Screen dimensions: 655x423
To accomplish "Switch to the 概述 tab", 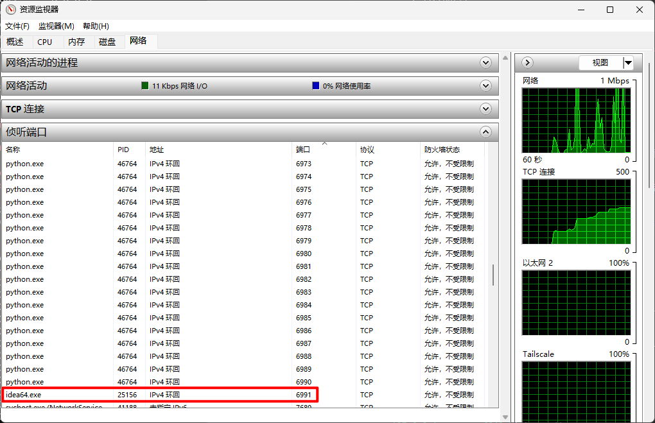I will pyautogui.click(x=15, y=42).
